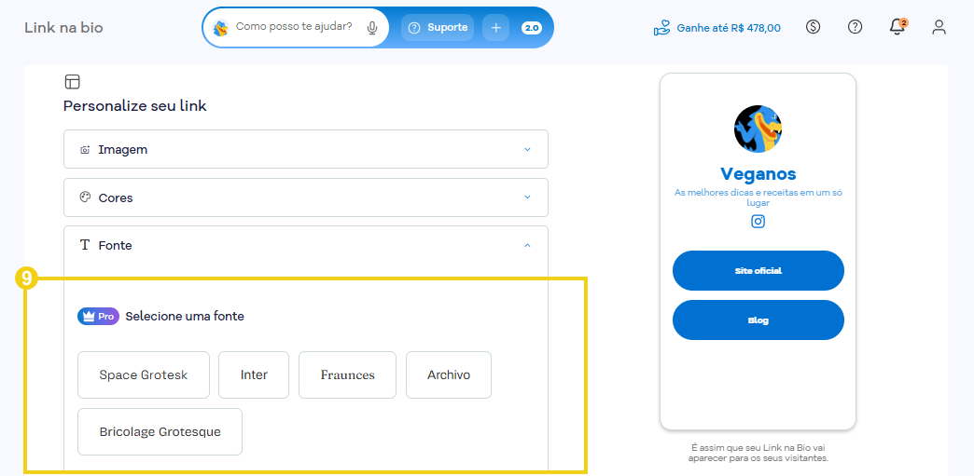Select the Archivo font
Viewport: 974px width, 476px height.
[x=449, y=374]
